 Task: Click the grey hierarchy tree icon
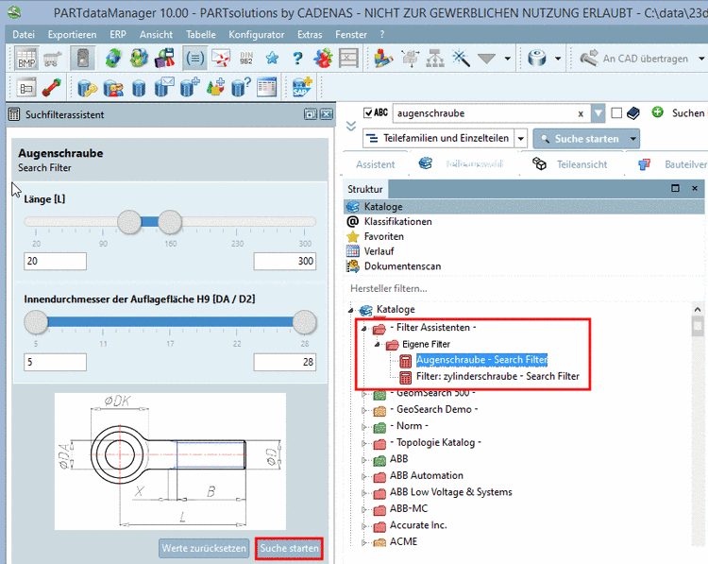coord(435,59)
